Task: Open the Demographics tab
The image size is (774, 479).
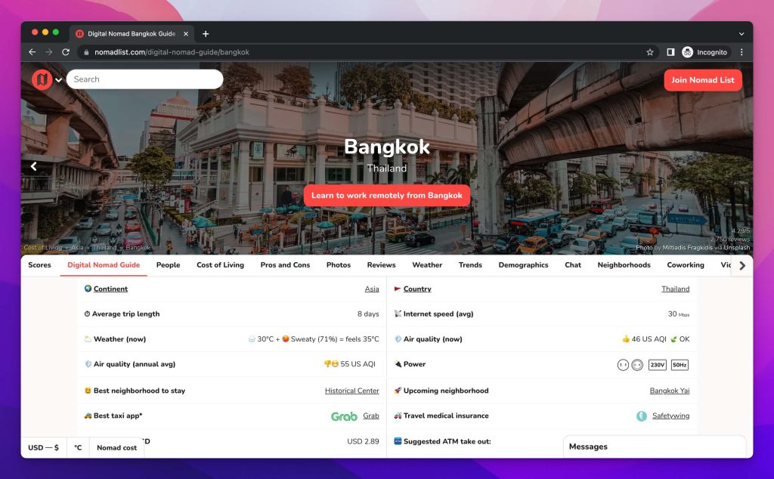Action: coord(523,265)
